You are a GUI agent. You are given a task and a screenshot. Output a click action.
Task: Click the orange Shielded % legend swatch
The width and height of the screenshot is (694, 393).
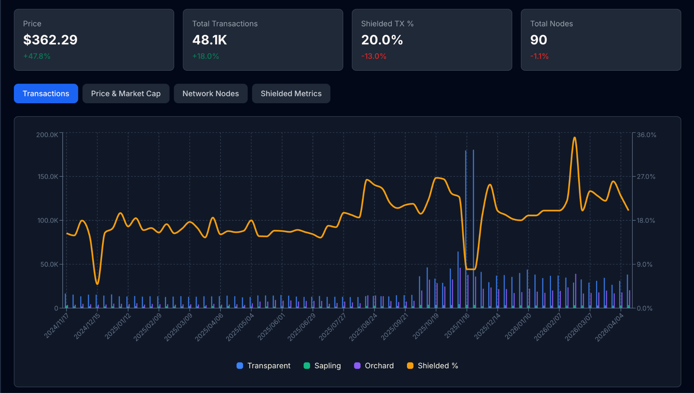pos(410,366)
